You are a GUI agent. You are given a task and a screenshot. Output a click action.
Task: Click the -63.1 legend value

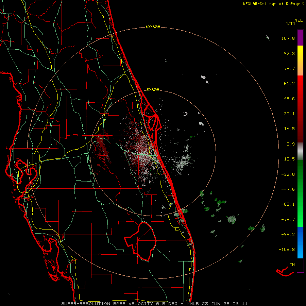pos(288,204)
